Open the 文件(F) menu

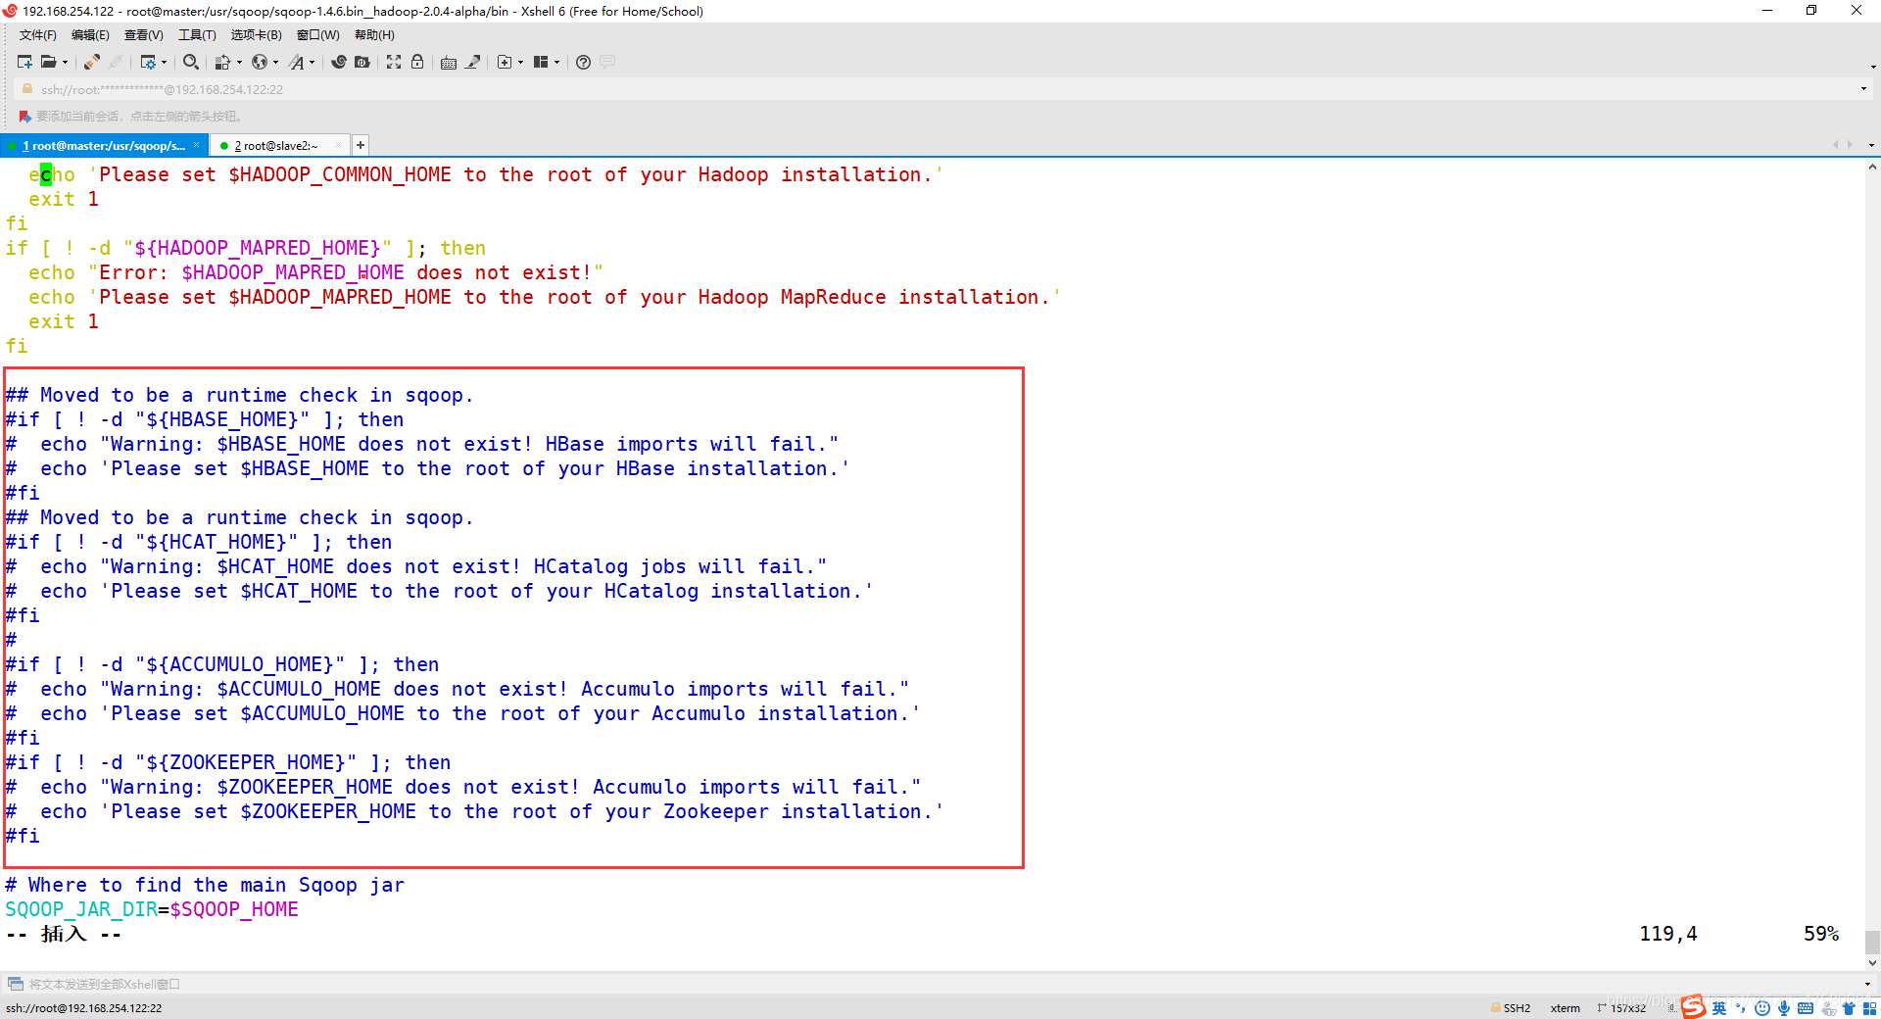(38, 35)
